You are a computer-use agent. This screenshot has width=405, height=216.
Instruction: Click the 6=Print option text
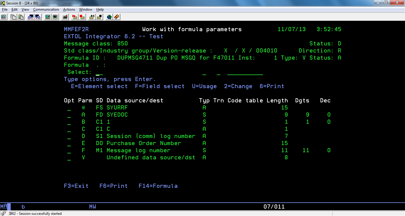pyautogui.click(x=272, y=86)
